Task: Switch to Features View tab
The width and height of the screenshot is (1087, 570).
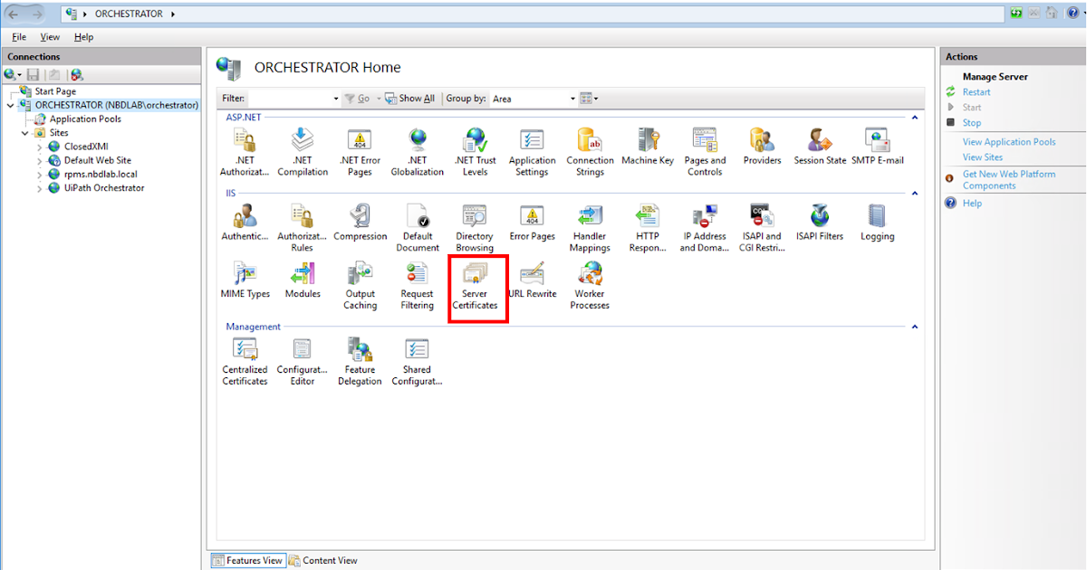Action: (248, 561)
